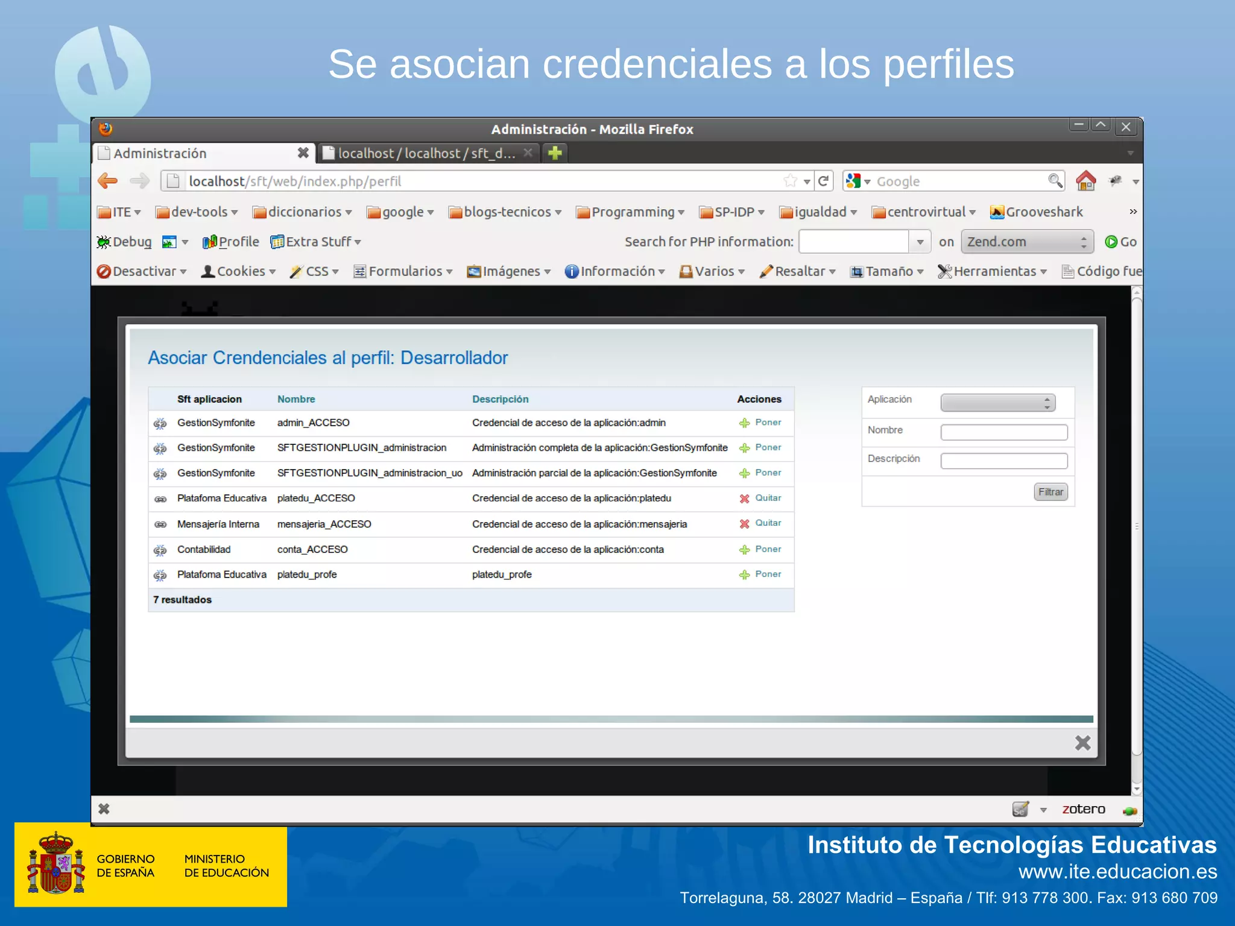The width and height of the screenshot is (1235, 926).
Task: Focus the Nombre filter field
Action: tap(1004, 432)
